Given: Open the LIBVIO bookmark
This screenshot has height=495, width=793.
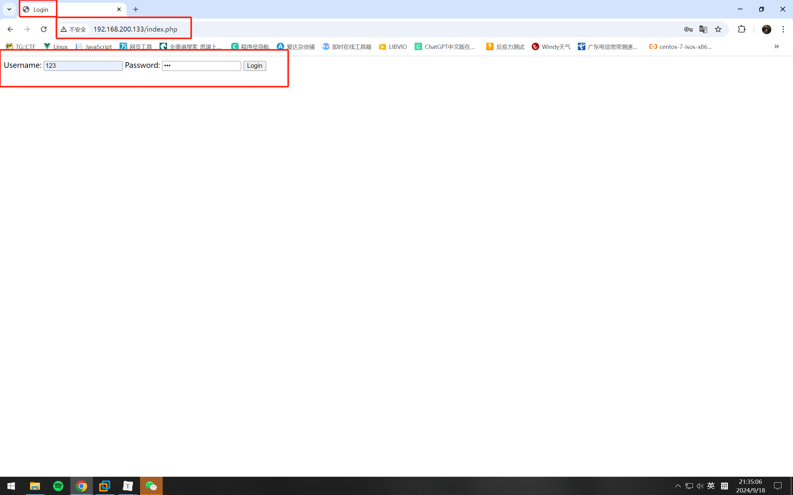Looking at the screenshot, I should [393, 47].
